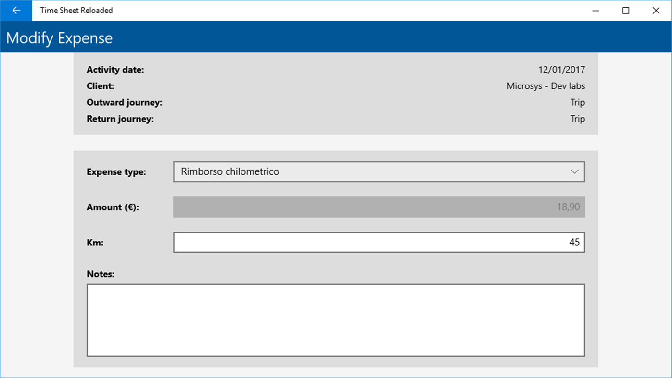Click the Modify Expense header

[59, 37]
